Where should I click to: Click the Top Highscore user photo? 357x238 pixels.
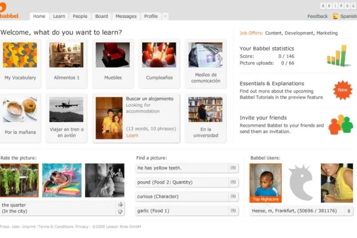[266, 183]
